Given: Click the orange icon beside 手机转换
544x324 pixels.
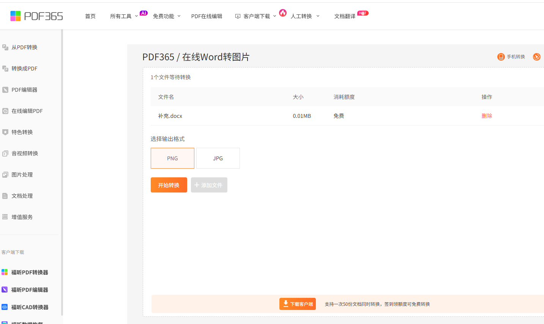Looking at the screenshot, I should (x=501, y=57).
